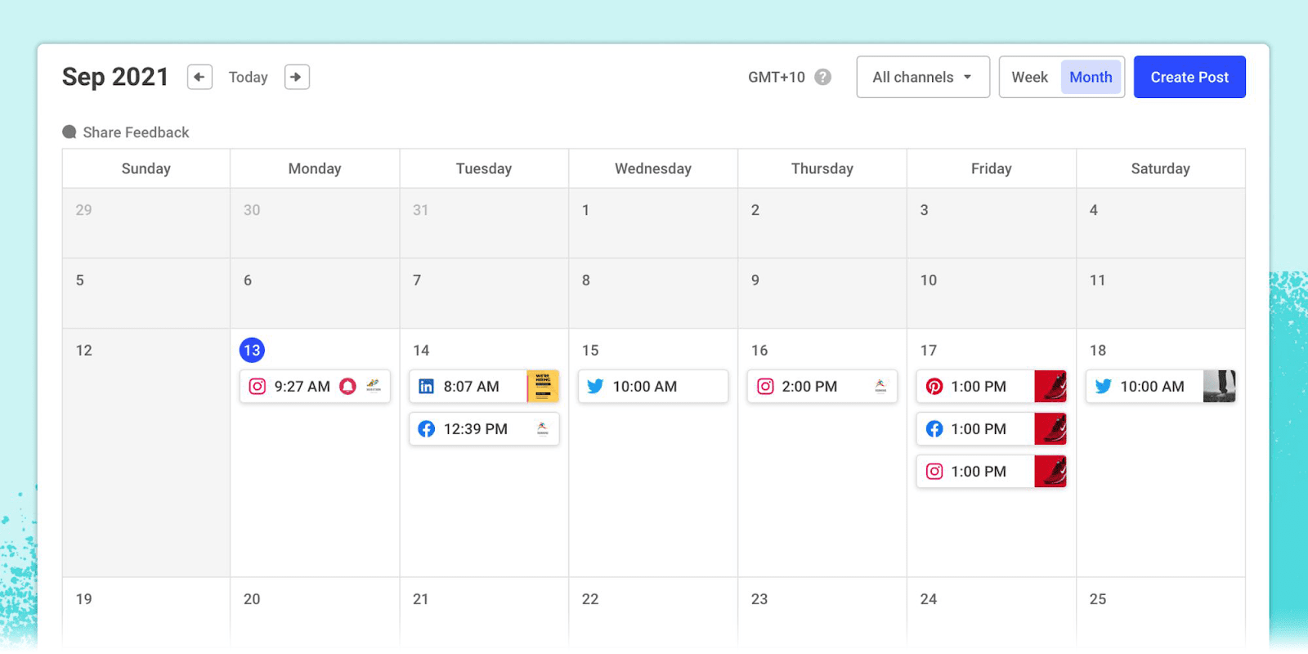
Task: Open red shoe thumbnail on Pinterest post
Action: (x=1050, y=387)
